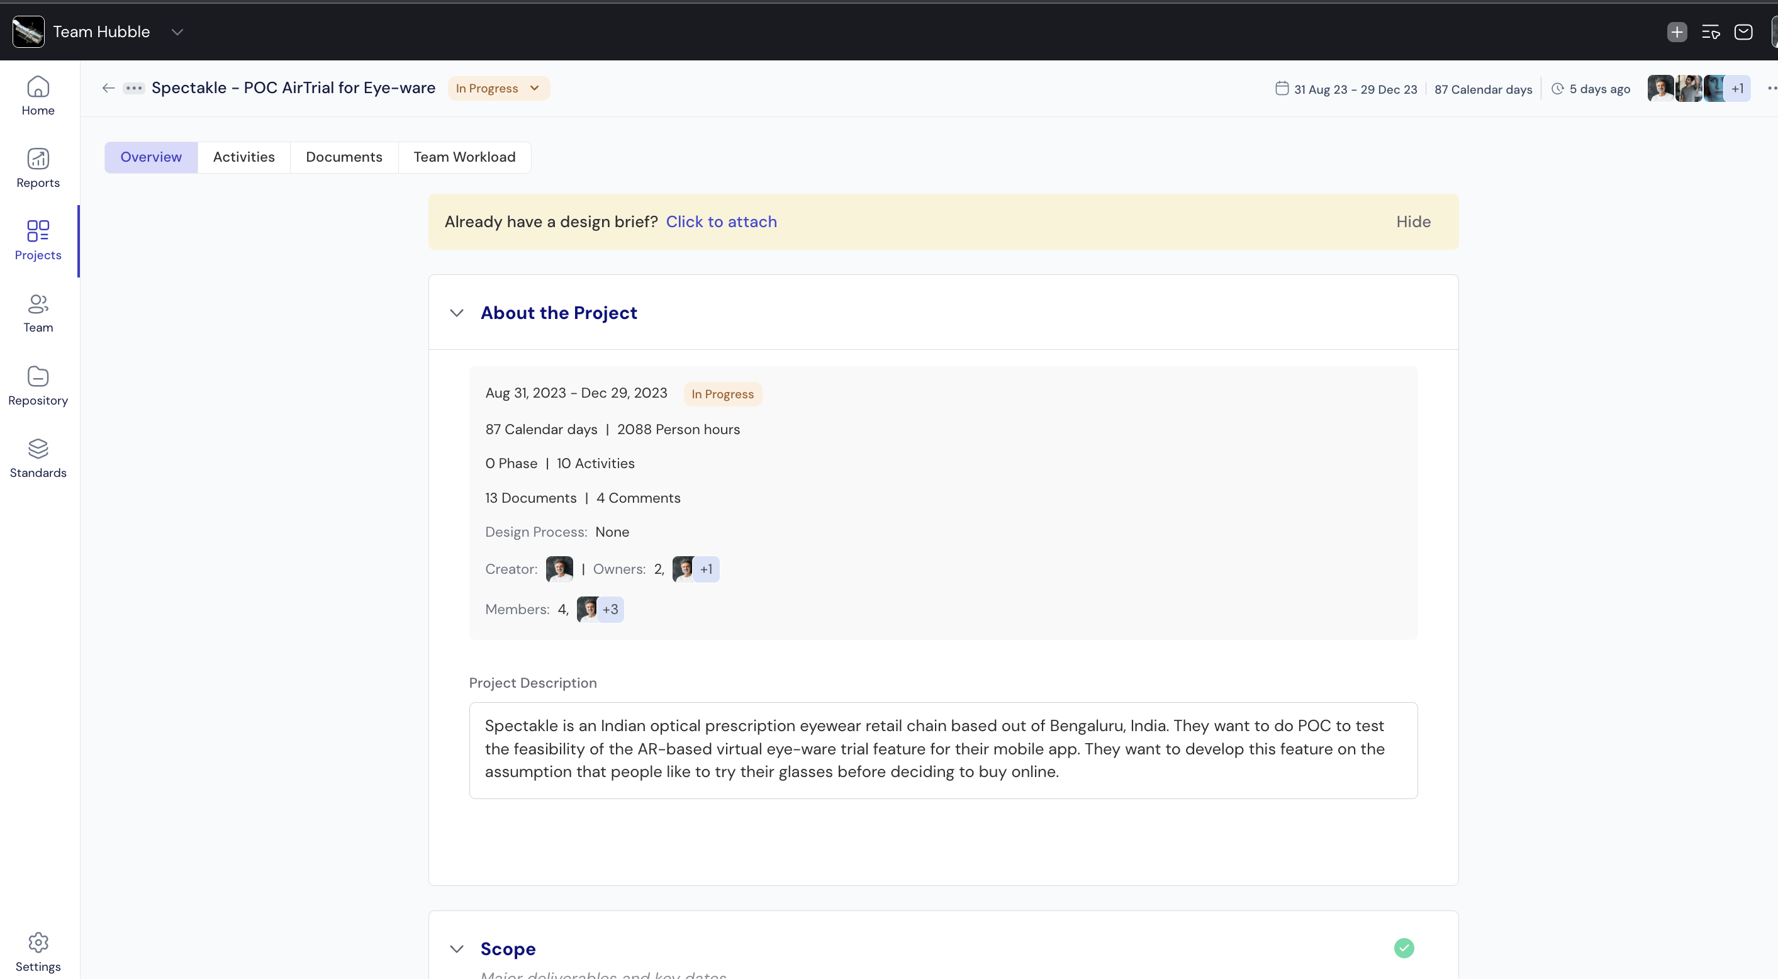The image size is (1778, 979).
Task: Click the Project Description text box
Action: click(943, 750)
